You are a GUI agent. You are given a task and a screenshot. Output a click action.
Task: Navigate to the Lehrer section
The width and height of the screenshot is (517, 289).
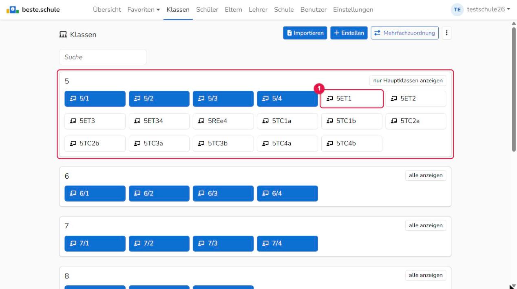point(258,9)
